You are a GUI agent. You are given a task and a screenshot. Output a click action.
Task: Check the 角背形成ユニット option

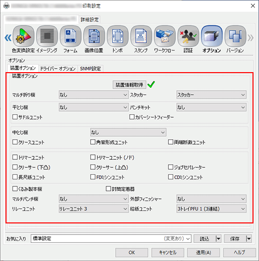pos(93,142)
